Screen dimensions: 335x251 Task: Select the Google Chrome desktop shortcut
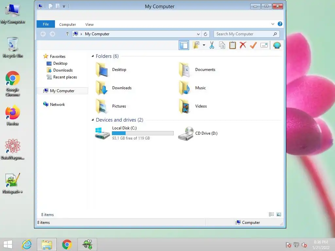[13, 84]
